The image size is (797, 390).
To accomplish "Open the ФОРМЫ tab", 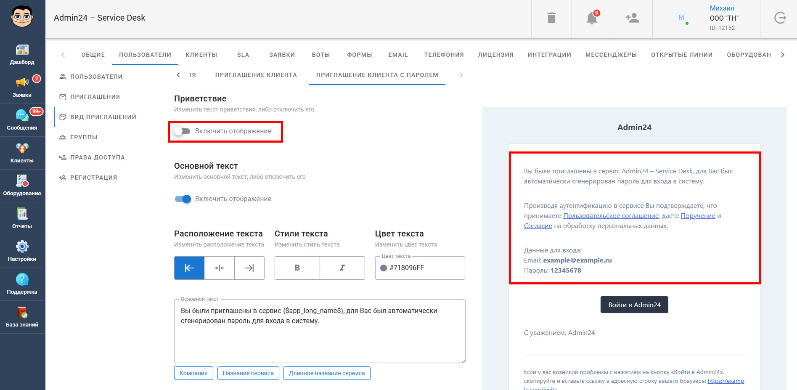I will (360, 55).
